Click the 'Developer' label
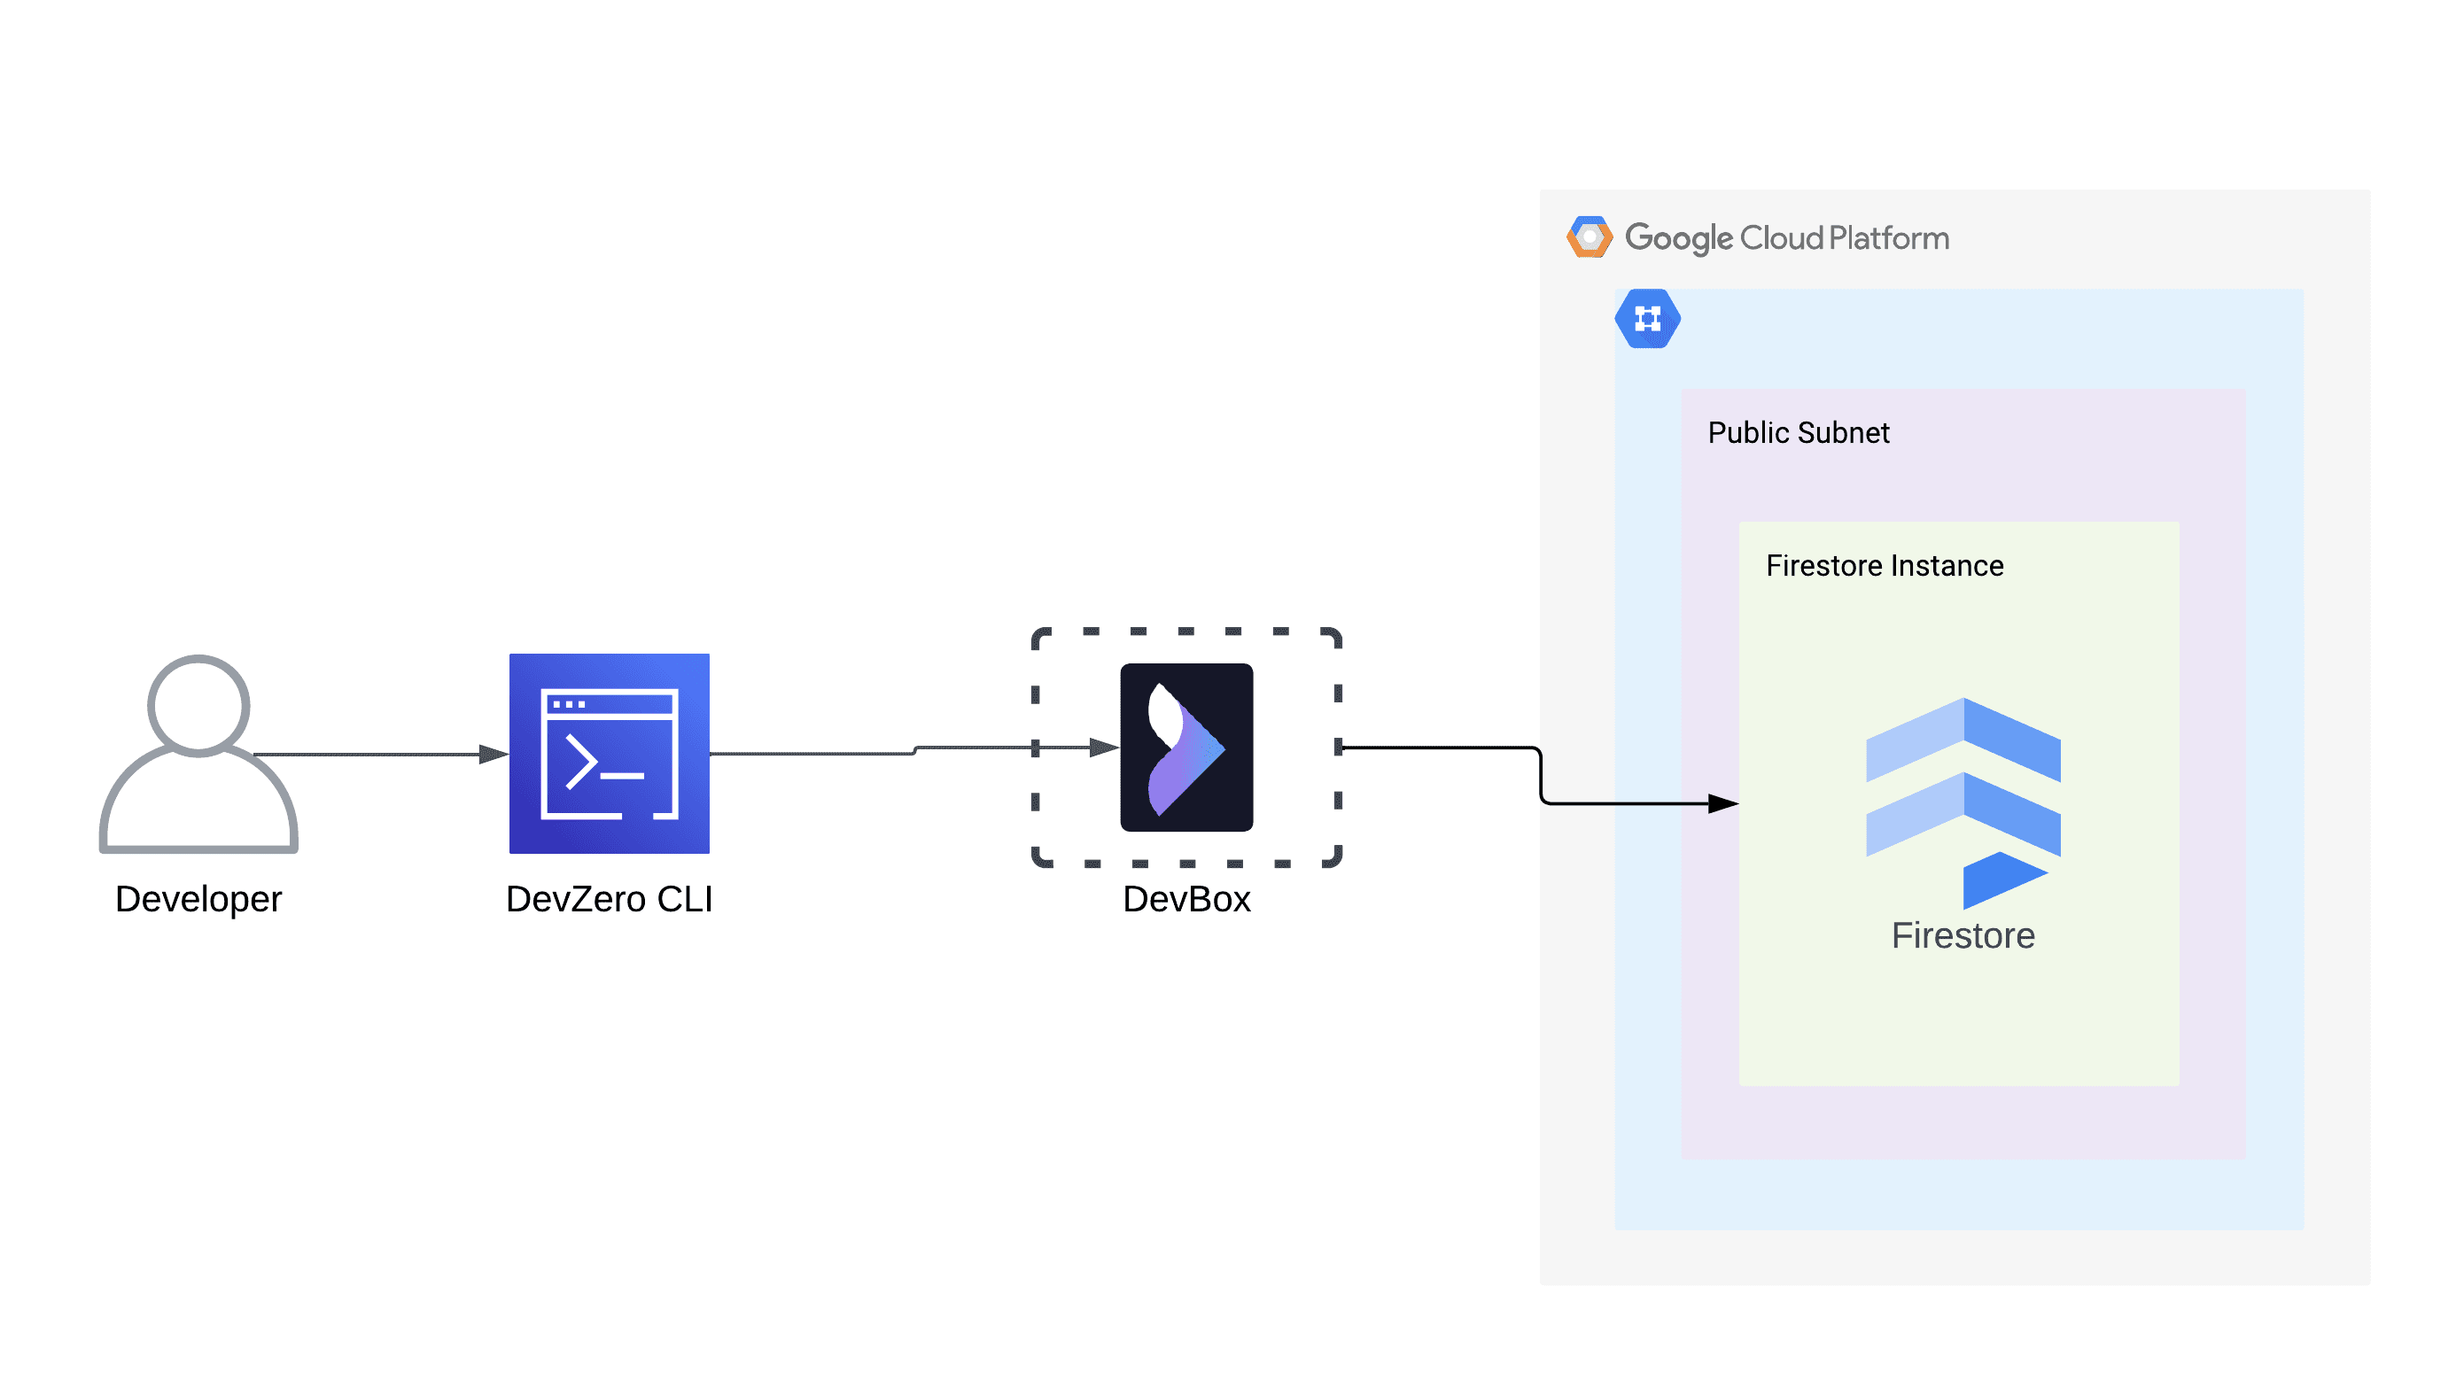 pos(198,900)
